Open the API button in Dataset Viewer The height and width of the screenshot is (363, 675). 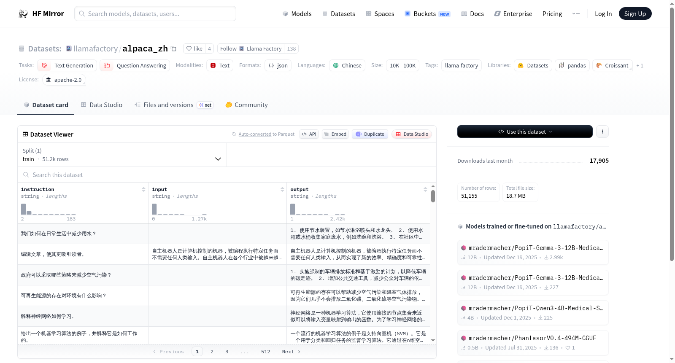[x=309, y=134]
